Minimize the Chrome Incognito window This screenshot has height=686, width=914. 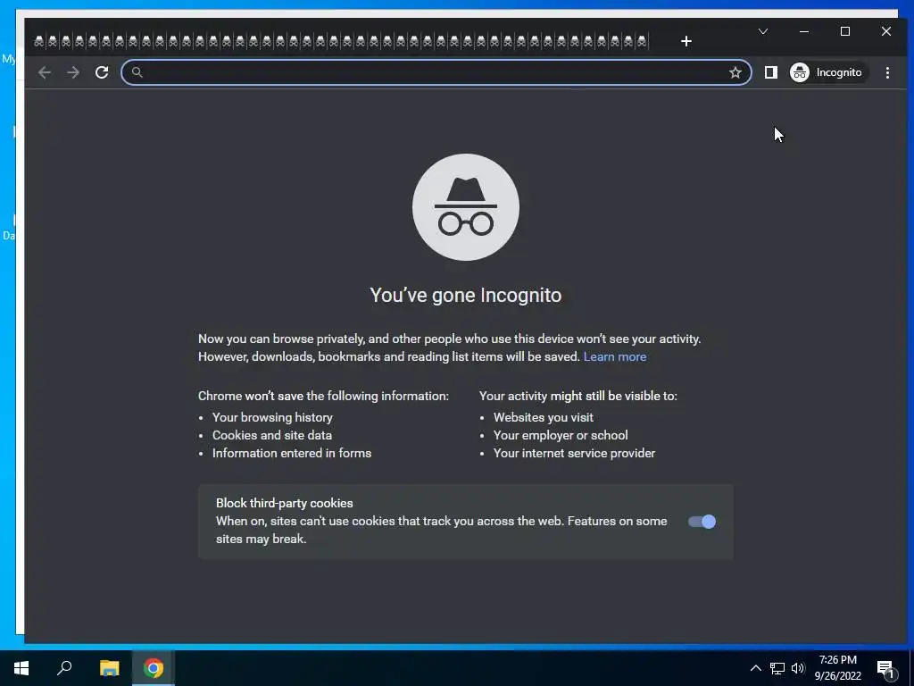click(804, 31)
